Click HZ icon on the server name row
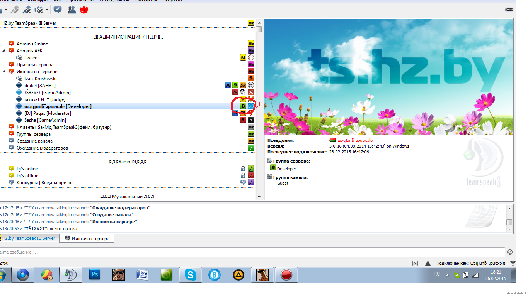528x296 pixels. (251, 23)
